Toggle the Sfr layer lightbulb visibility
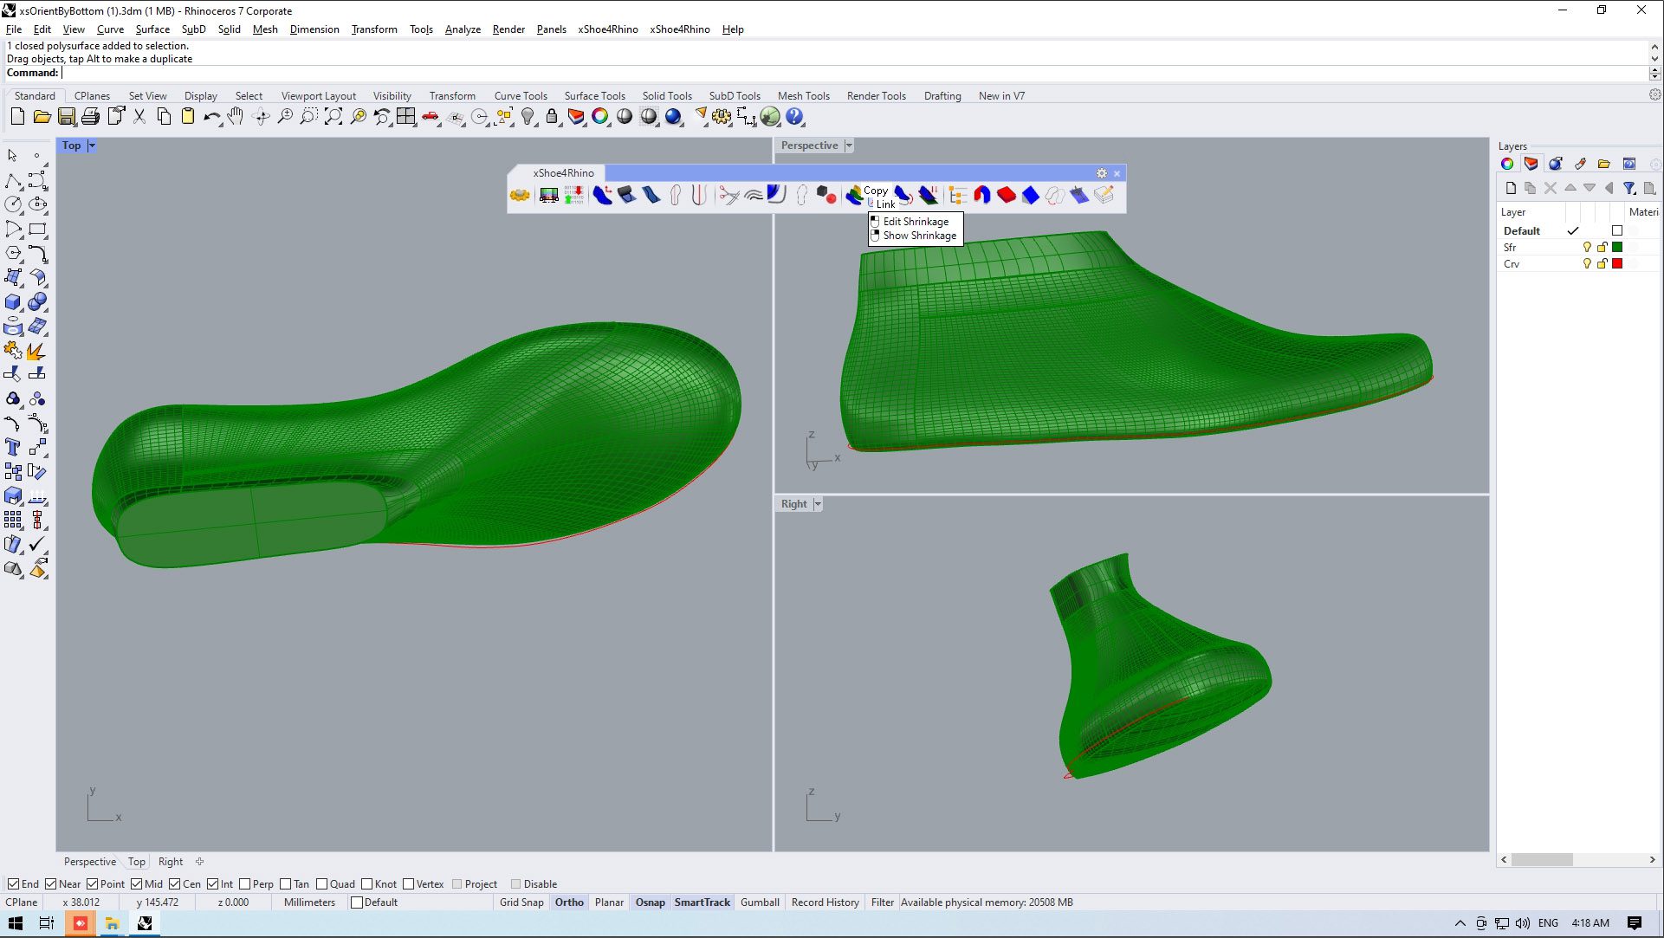1664x938 pixels. click(x=1587, y=248)
